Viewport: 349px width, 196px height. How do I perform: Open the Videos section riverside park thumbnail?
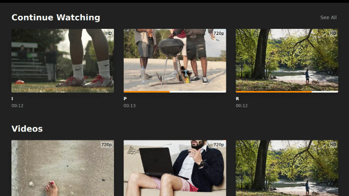(287, 168)
